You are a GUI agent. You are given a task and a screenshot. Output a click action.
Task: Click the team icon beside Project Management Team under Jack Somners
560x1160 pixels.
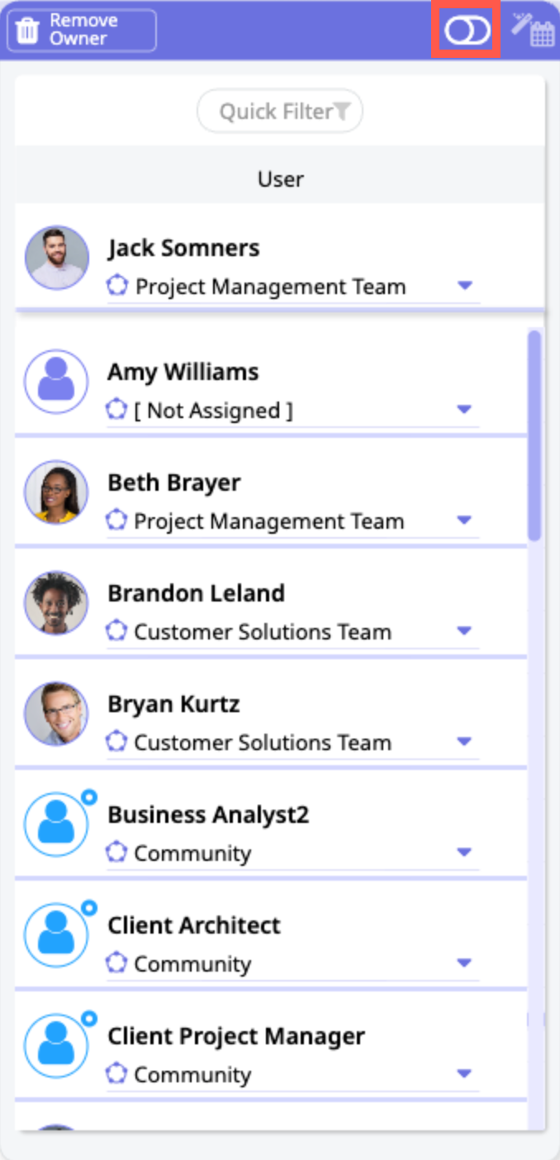(117, 287)
